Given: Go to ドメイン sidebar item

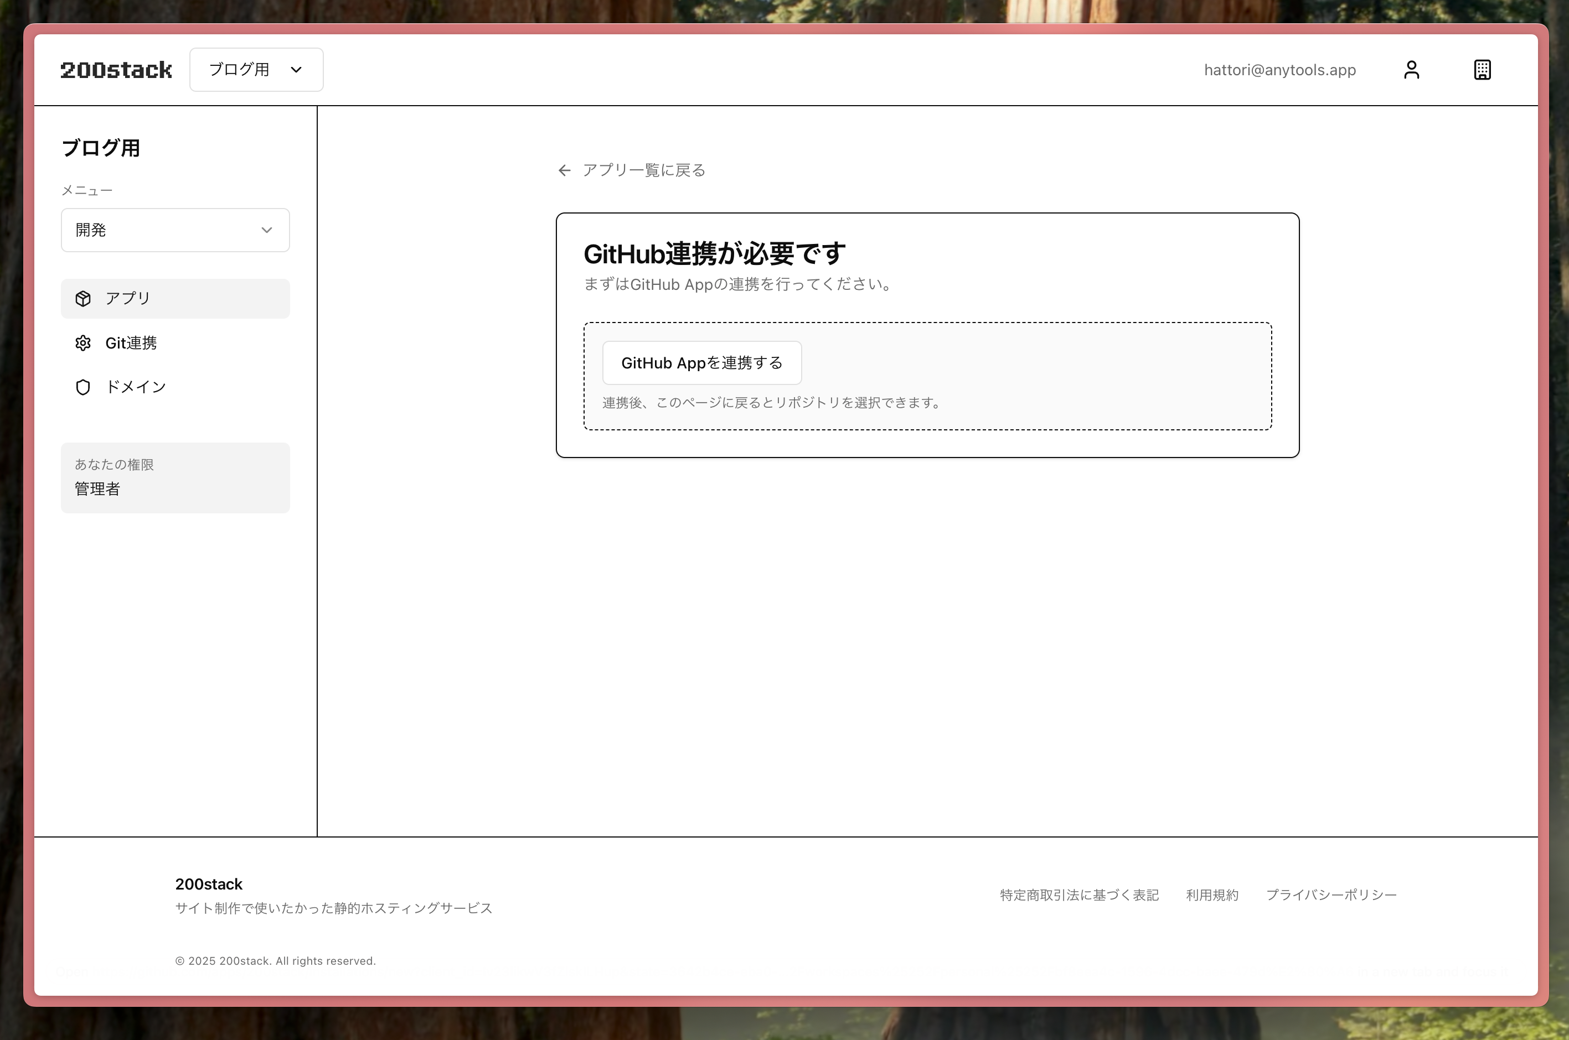Looking at the screenshot, I should coord(136,387).
